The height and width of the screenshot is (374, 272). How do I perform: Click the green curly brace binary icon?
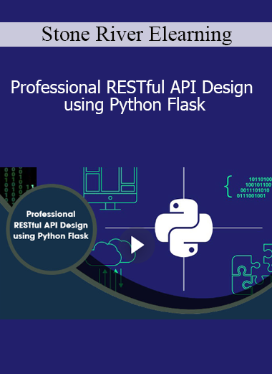pos(248,186)
